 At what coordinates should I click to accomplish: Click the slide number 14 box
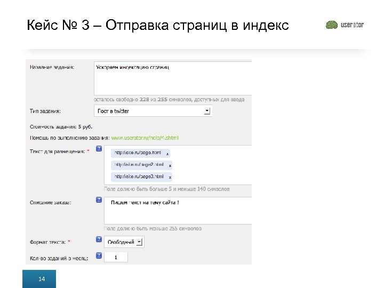39,279
